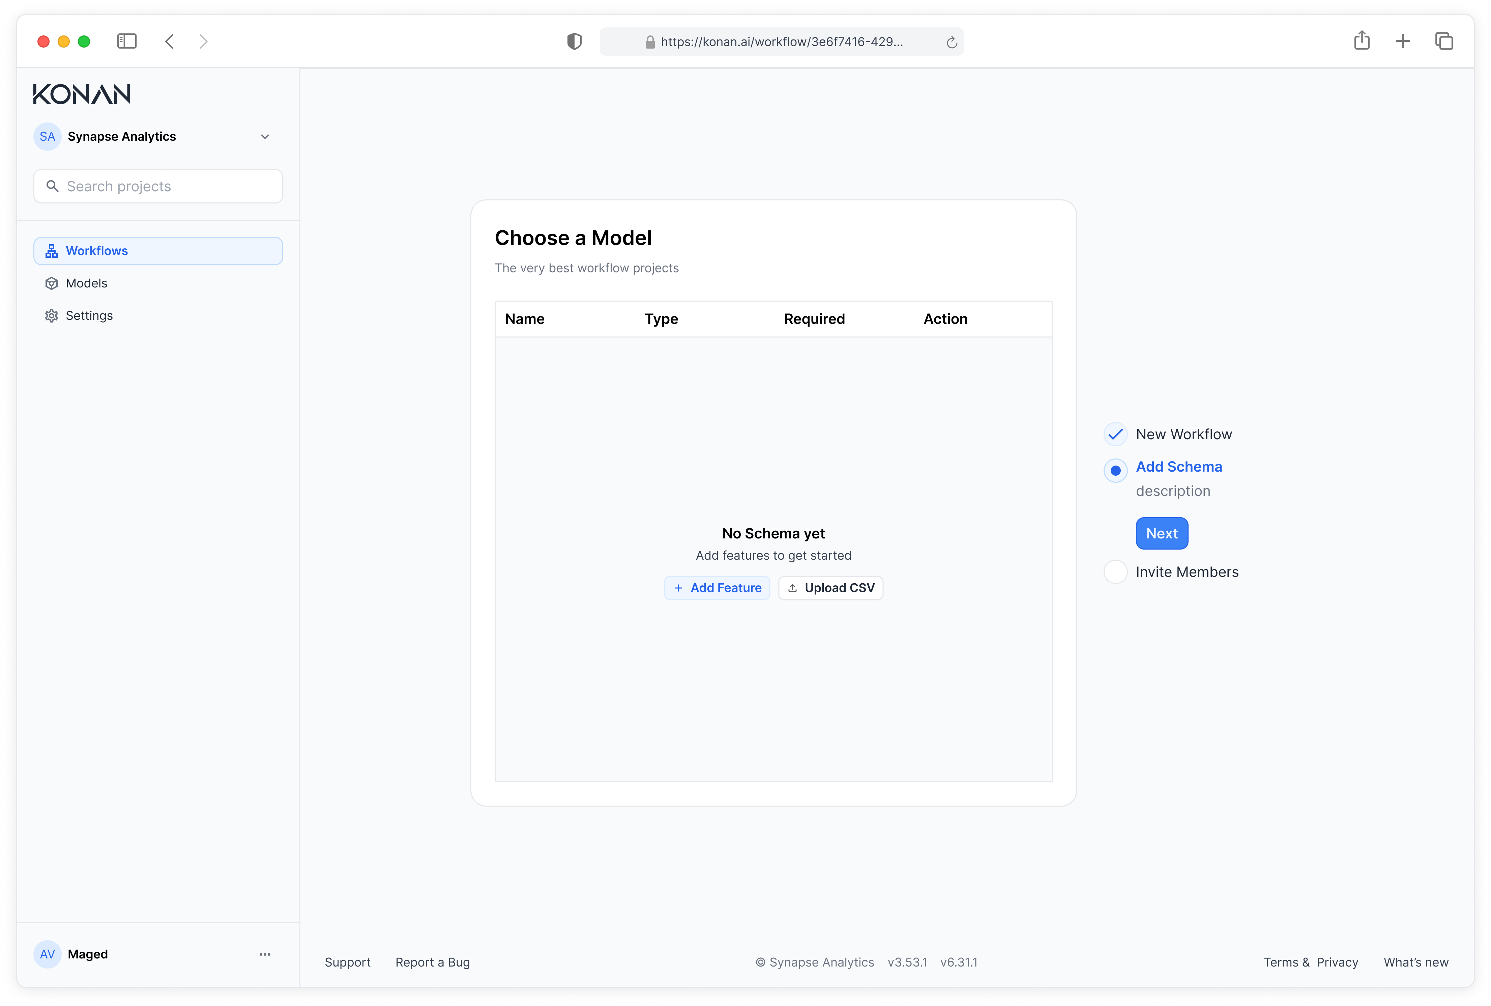This screenshot has width=1491, height=1006.
Task: Click the Add Feature button
Action: (x=717, y=588)
